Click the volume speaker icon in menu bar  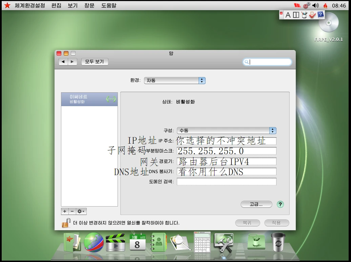pyautogui.click(x=315, y=5)
